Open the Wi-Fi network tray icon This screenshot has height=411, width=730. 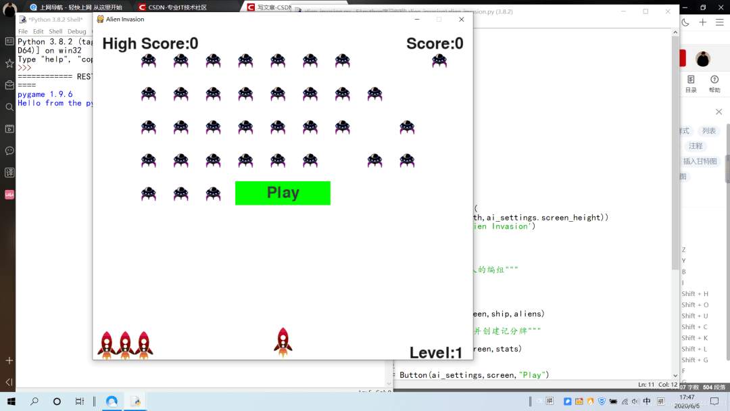click(625, 402)
